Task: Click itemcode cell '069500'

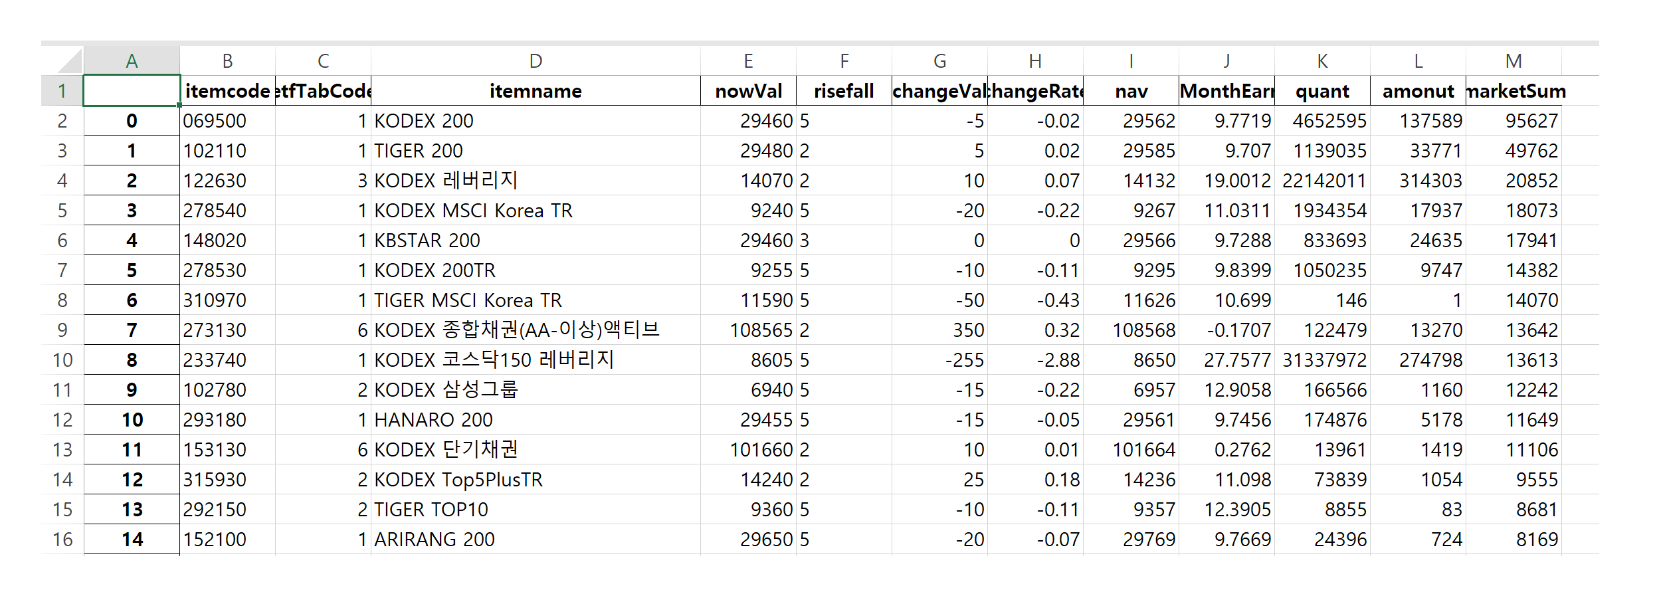Action: point(227,121)
